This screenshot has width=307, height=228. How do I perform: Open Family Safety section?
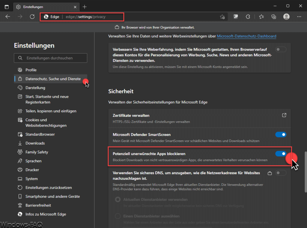(x=50, y=152)
